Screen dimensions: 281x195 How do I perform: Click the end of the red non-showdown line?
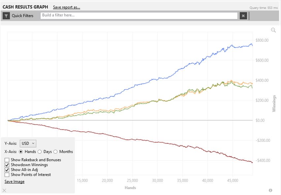252,162
